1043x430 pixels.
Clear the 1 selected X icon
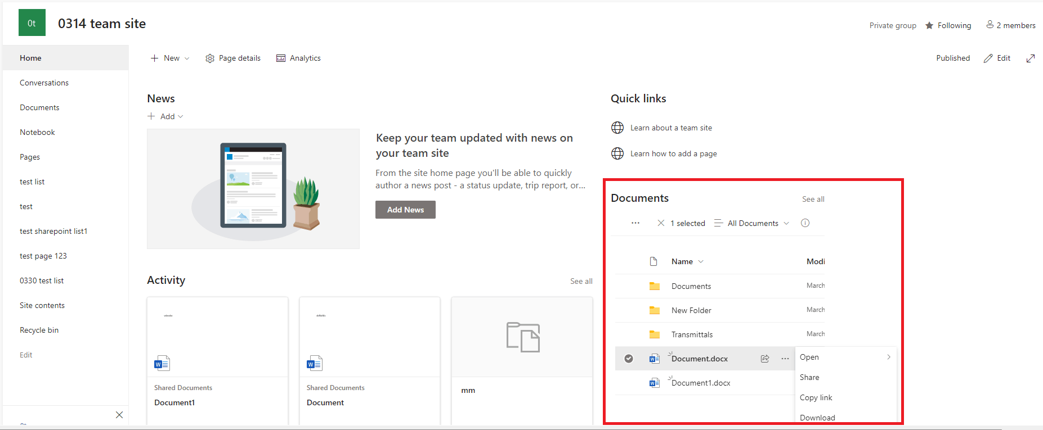click(661, 223)
